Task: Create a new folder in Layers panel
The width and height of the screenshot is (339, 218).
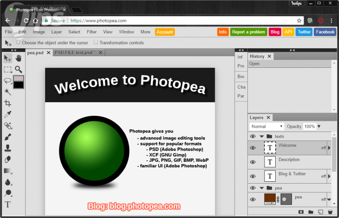Action: point(311,212)
